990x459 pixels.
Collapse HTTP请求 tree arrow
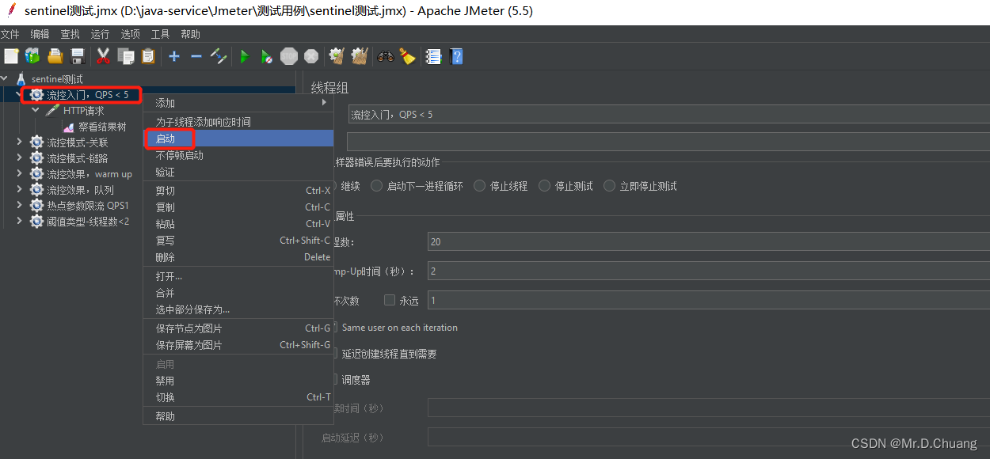click(x=36, y=111)
